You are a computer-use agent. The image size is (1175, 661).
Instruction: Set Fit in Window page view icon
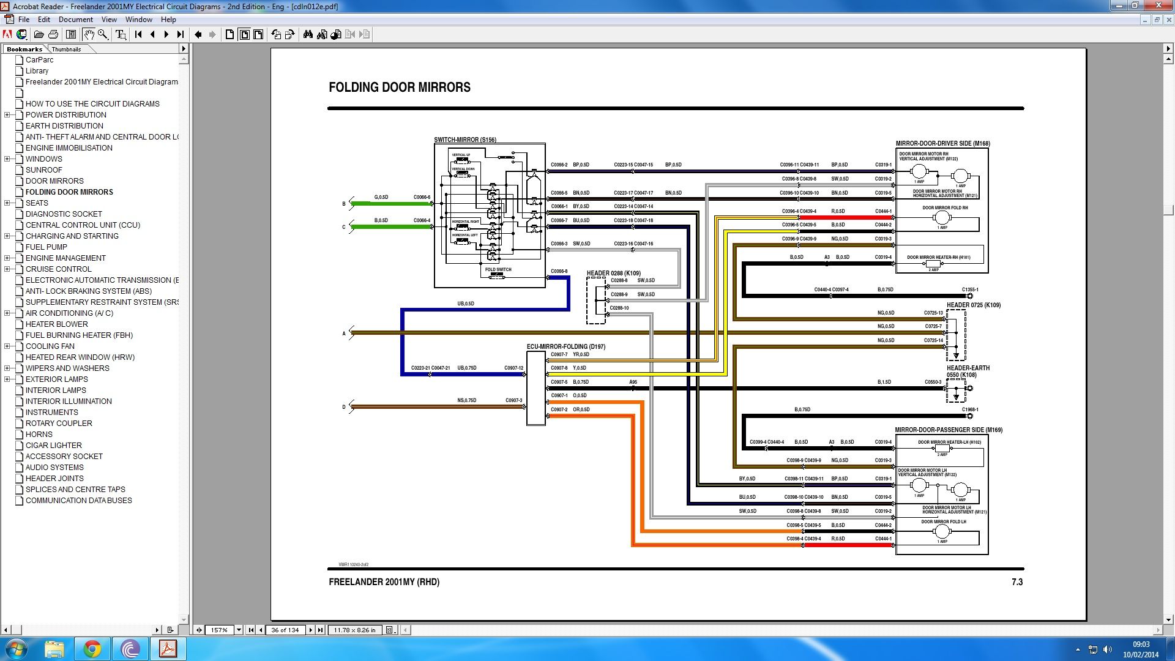point(244,34)
